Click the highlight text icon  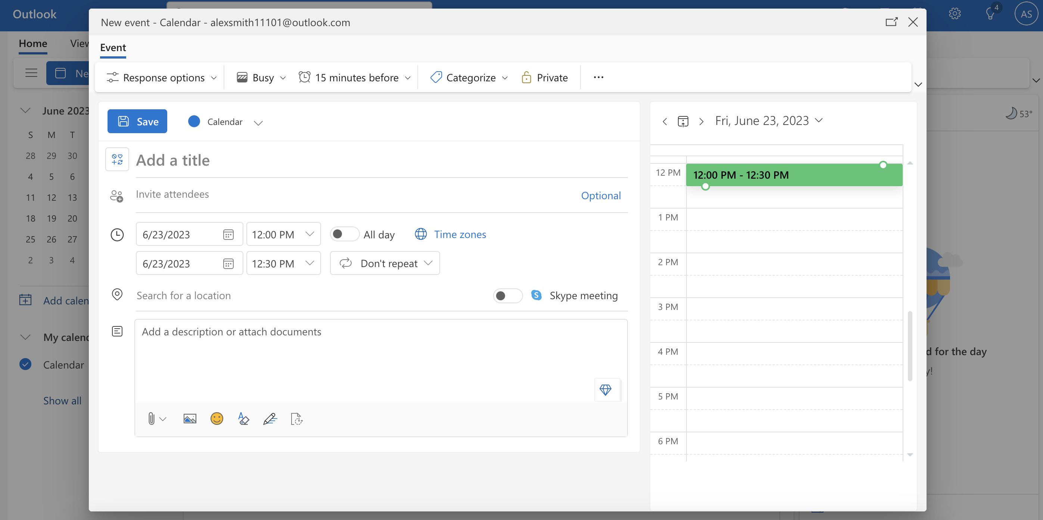click(243, 418)
